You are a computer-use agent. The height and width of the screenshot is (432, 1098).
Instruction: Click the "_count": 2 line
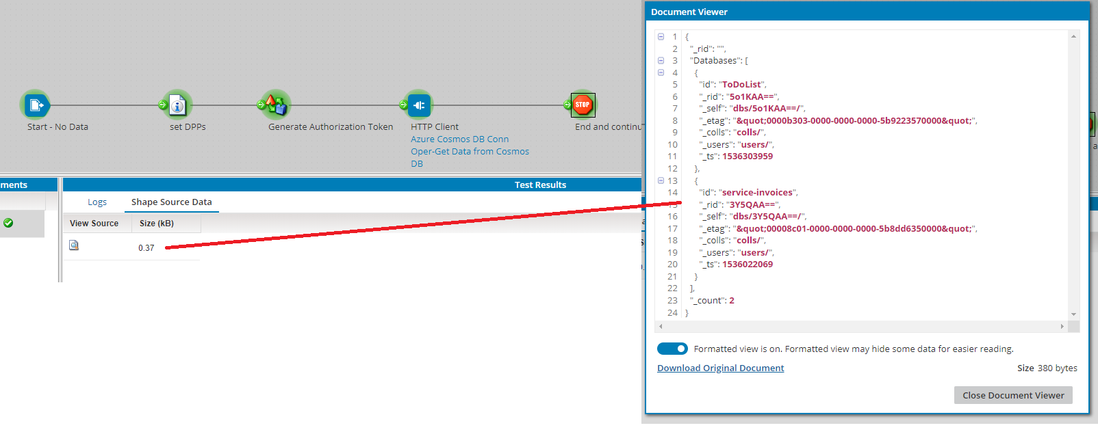tap(712, 301)
